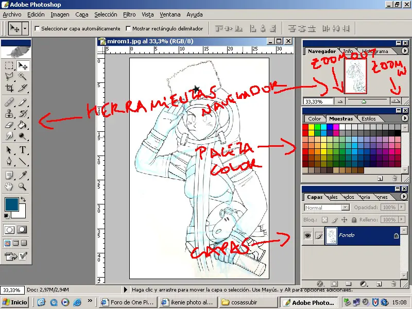Click the Inicio start button
Screen dimensions: 412x309
(x=15, y=302)
